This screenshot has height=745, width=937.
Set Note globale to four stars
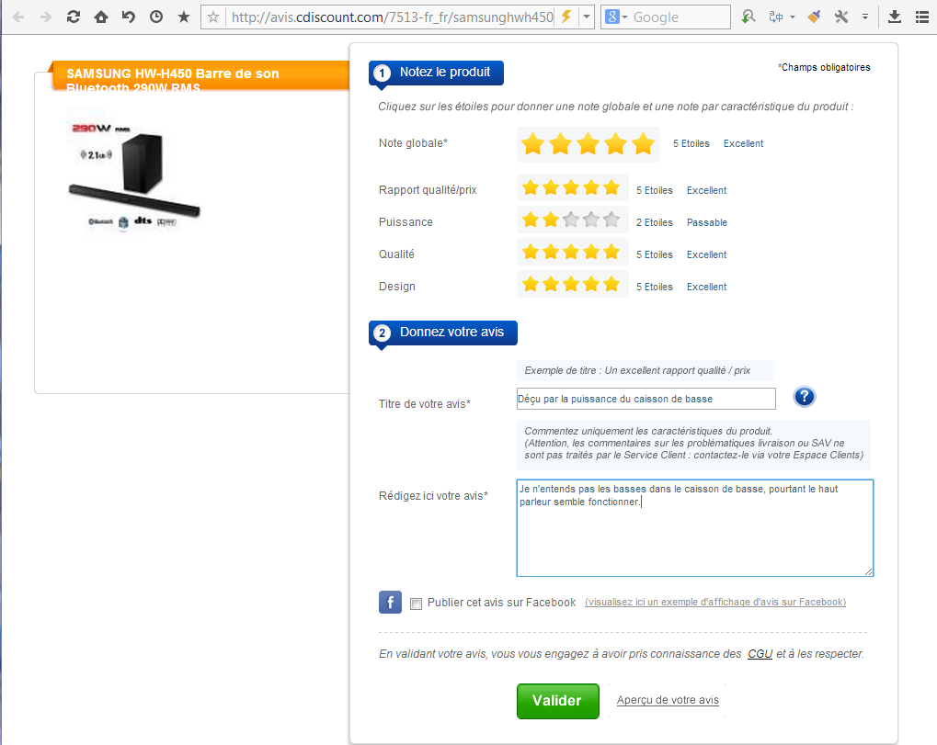pyautogui.click(x=615, y=144)
